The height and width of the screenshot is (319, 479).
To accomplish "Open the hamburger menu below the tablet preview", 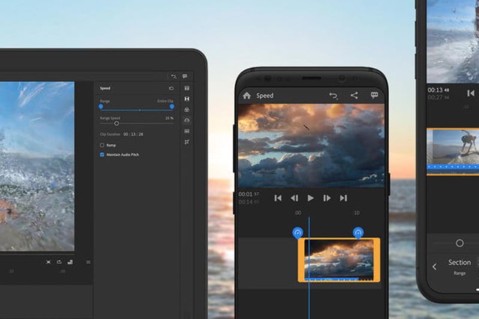I will [x=88, y=262].
